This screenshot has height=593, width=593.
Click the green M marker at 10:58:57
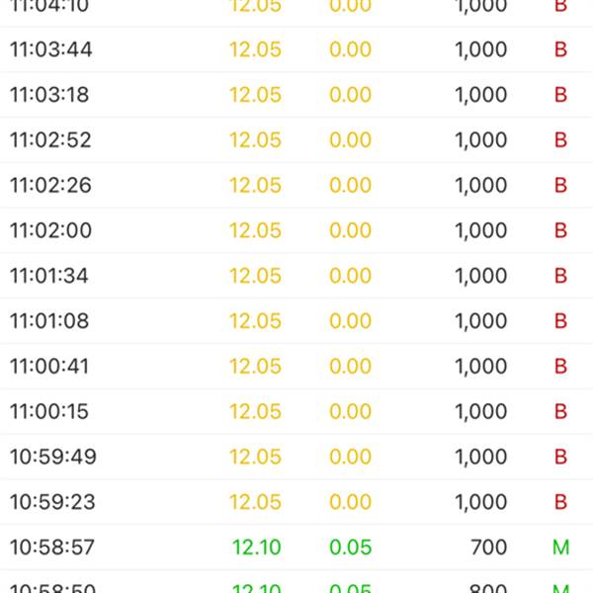tap(560, 547)
